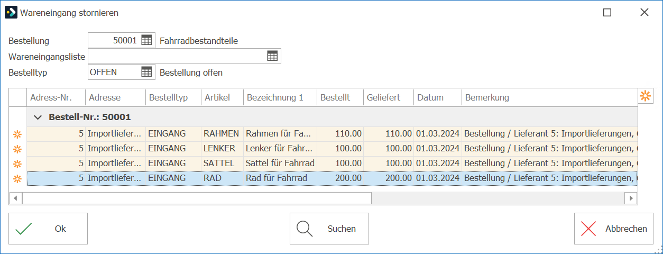
Task: Click the 'Lenker für Fahr...' description cell
Action: (x=280, y=149)
